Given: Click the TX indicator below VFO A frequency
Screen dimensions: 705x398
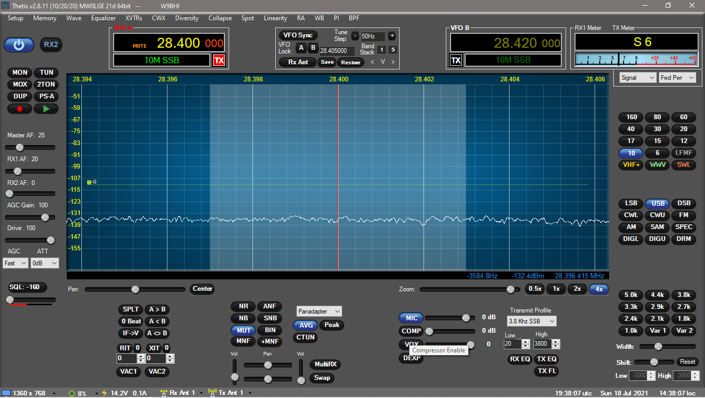Looking at the screenshot, I should pos(219,60).
